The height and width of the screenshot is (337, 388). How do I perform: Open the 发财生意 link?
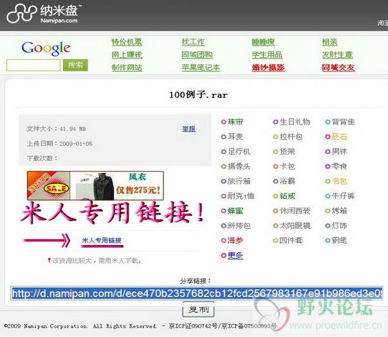[337, 55]
